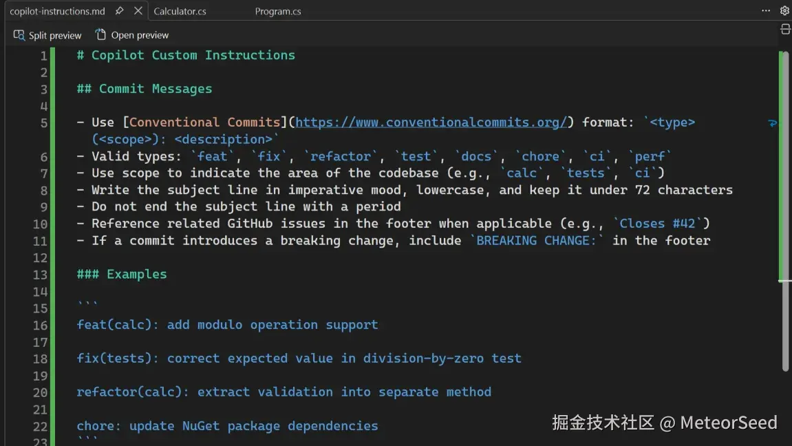The image size is (792, 446).
Task: Switch to the Program.cs tab
Action: pyautogui.click(x=278, y=11)
